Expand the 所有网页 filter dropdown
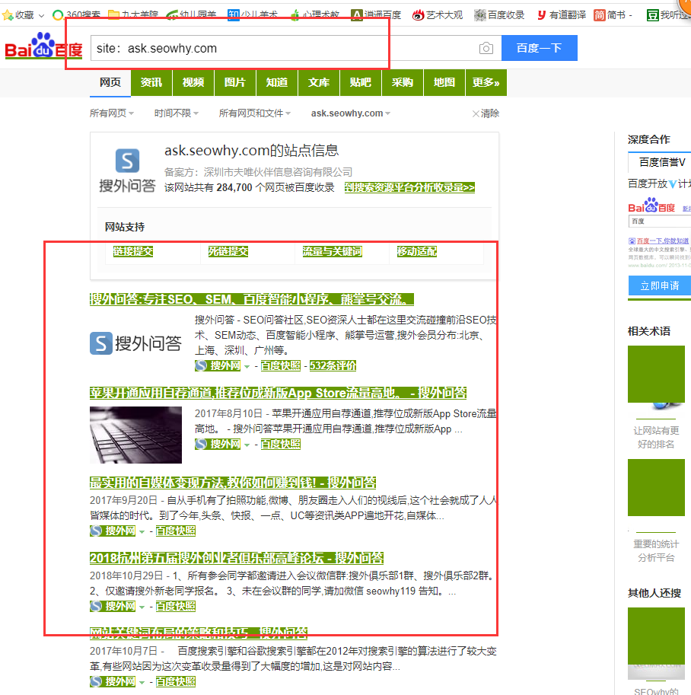Image resolution: width=691 pixels, height=695 pixels. (111, 113)
